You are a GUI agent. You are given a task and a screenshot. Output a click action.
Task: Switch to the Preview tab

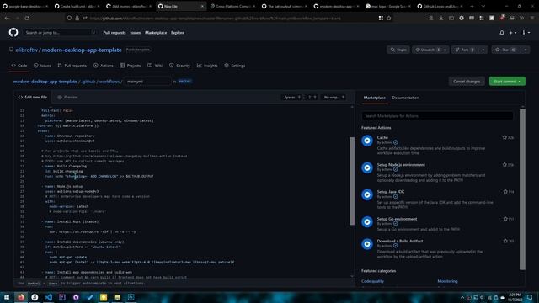(x=67, y=98)
